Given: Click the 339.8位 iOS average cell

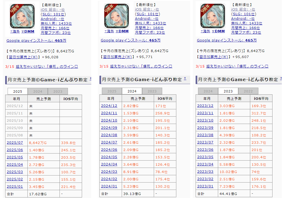Looking at the screenshot, I should (x=71, y=143).
